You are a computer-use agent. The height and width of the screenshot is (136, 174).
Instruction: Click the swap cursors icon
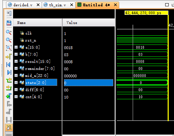coord(9,120)
